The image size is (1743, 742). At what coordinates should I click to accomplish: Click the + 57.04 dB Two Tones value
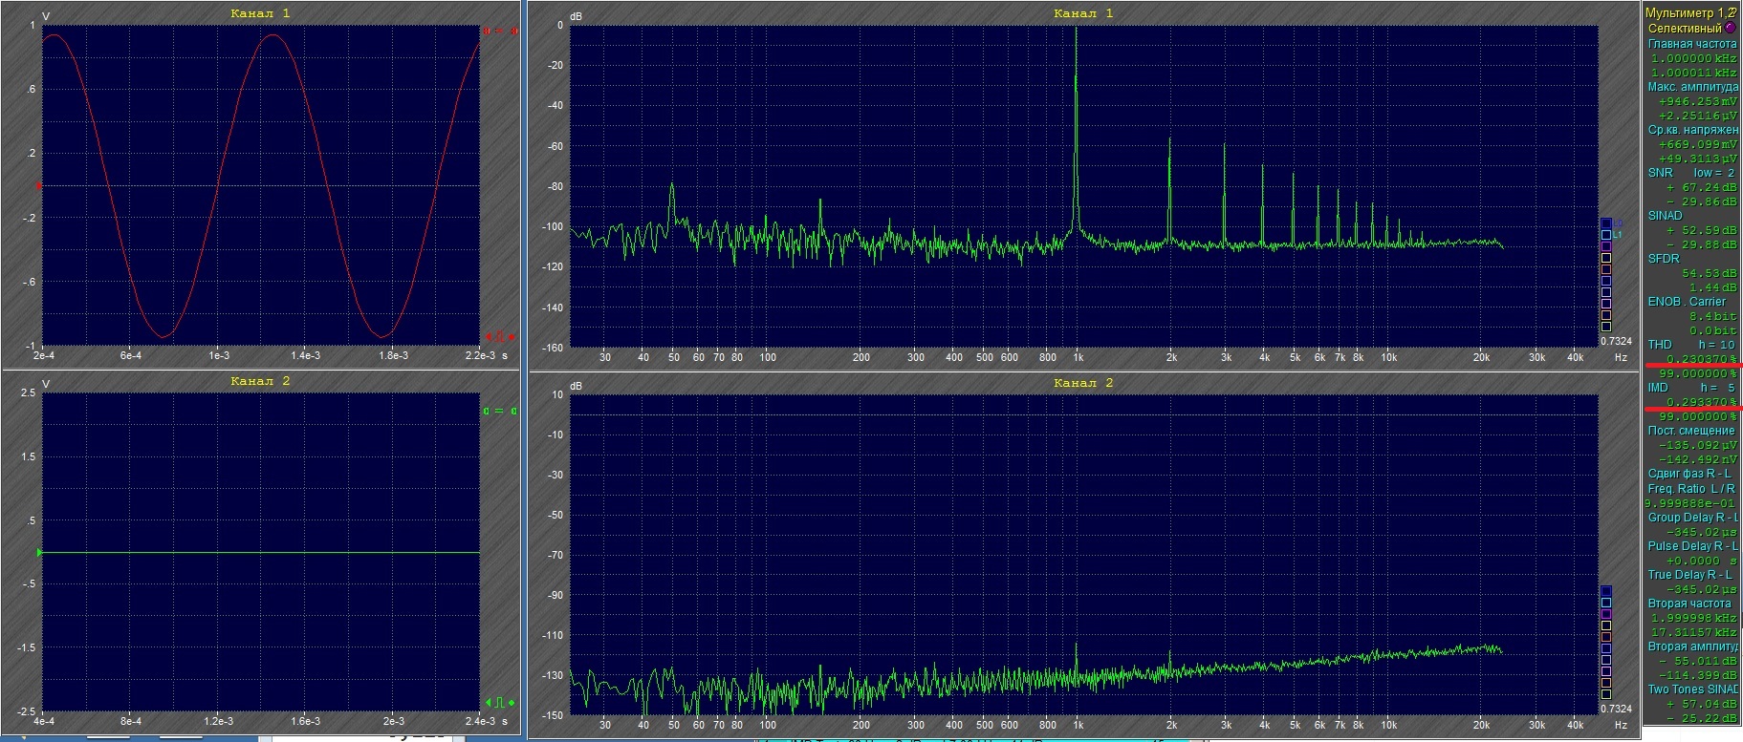[x=1701, y=704]
